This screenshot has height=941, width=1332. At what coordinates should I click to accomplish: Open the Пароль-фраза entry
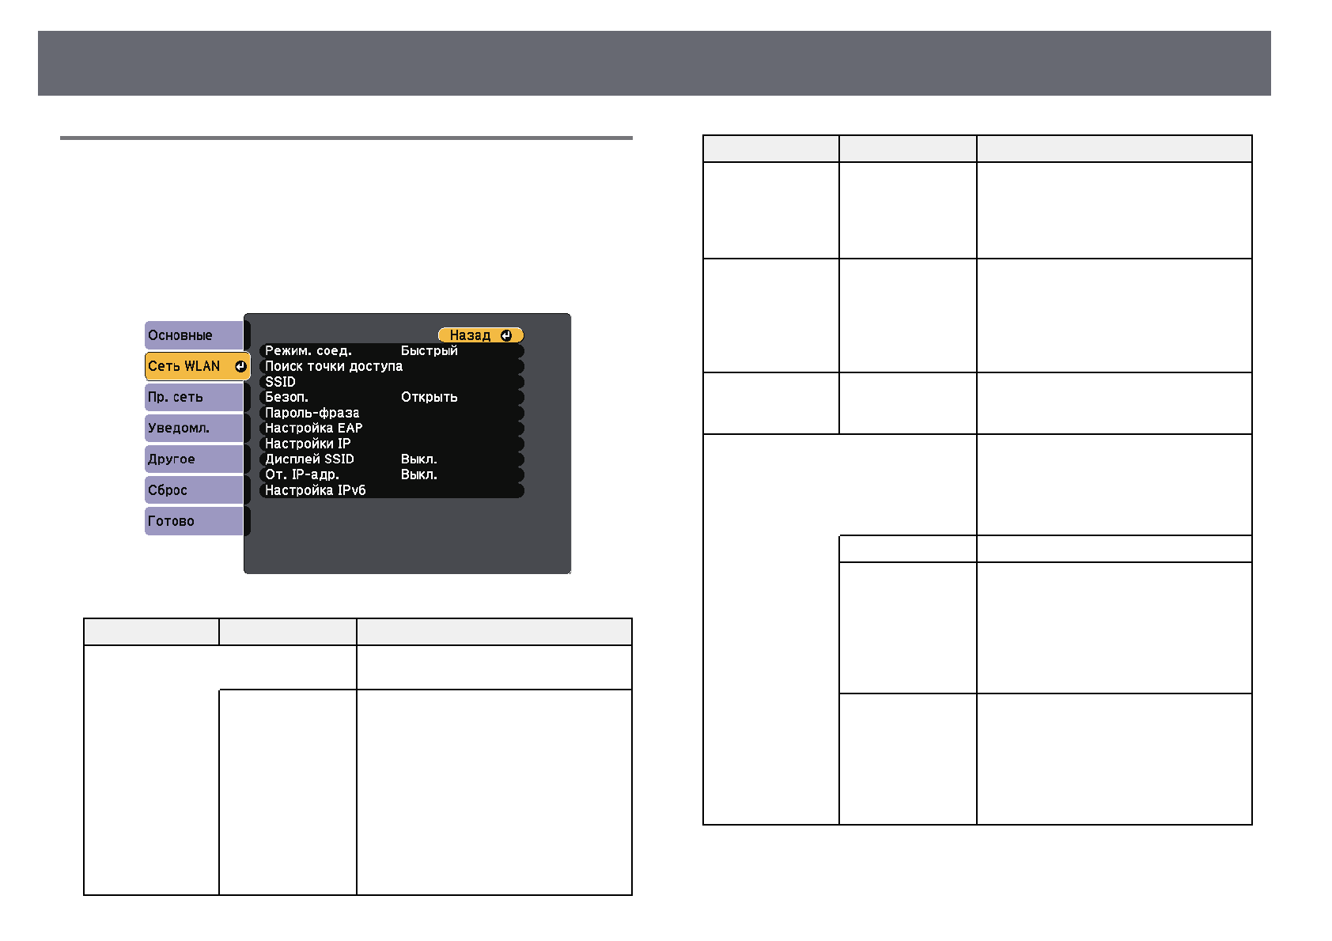(x=312, y=413)
